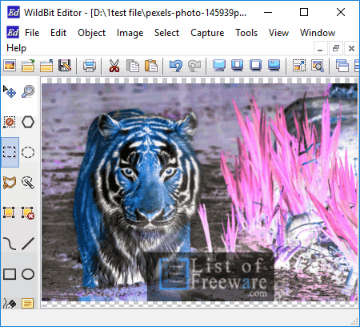Open the Select menu
The image size is (360, 327).
(166, 33)
